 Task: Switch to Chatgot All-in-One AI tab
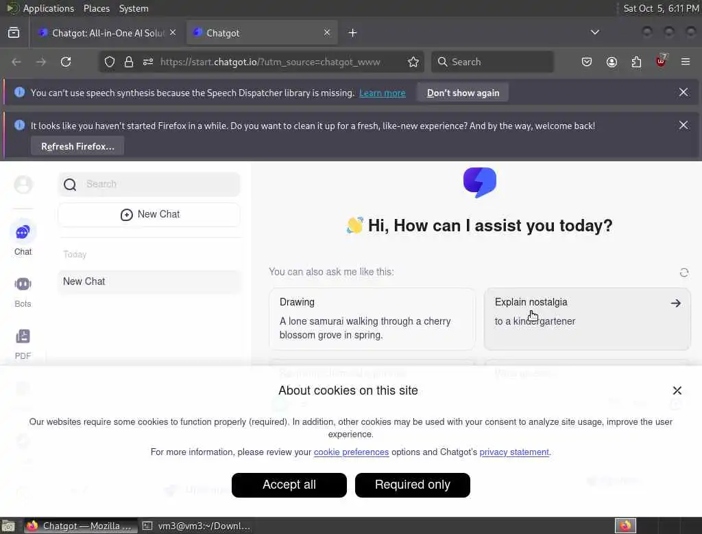tap(108, 33)
